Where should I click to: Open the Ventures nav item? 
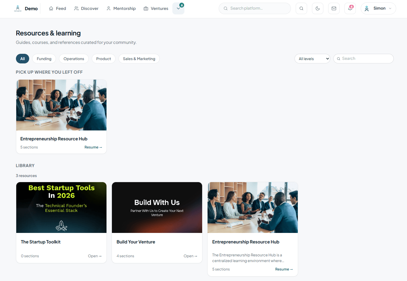[156, 8]
